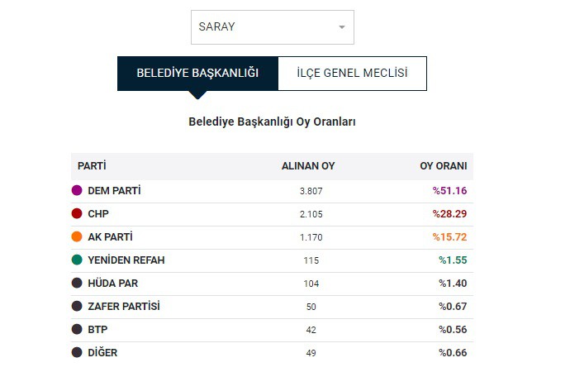Screen dimensions: 570x391
Task: Click the purple DEM PARTİ color dot
Action: coord(77,190)
